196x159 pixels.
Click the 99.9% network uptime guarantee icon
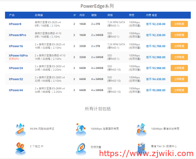pos(20,129)
